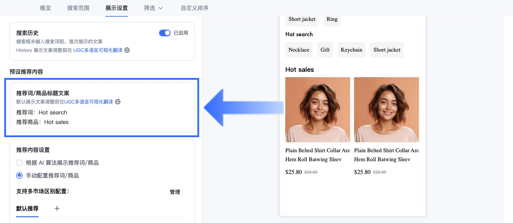Click the 支持多市场区别配置 label
The width and height of the screenshot is (513, 223).
43,191
